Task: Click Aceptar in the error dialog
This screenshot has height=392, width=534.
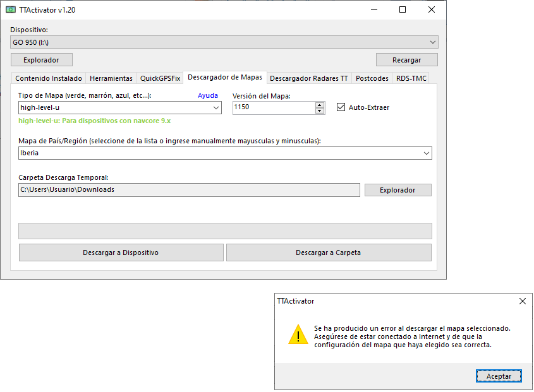Action: tap(499, 376)
